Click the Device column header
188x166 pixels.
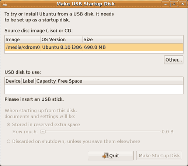point(13,81)
